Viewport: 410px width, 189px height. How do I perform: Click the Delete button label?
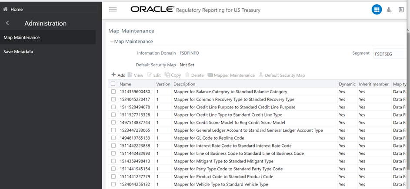[197, 75]
